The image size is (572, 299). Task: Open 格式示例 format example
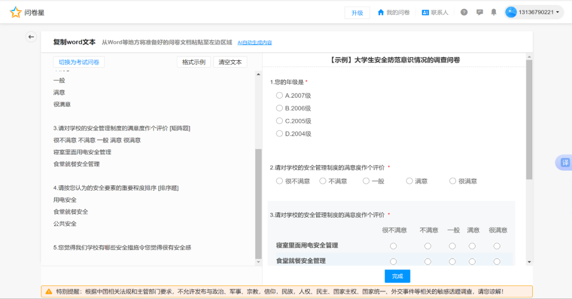(194, 62)
